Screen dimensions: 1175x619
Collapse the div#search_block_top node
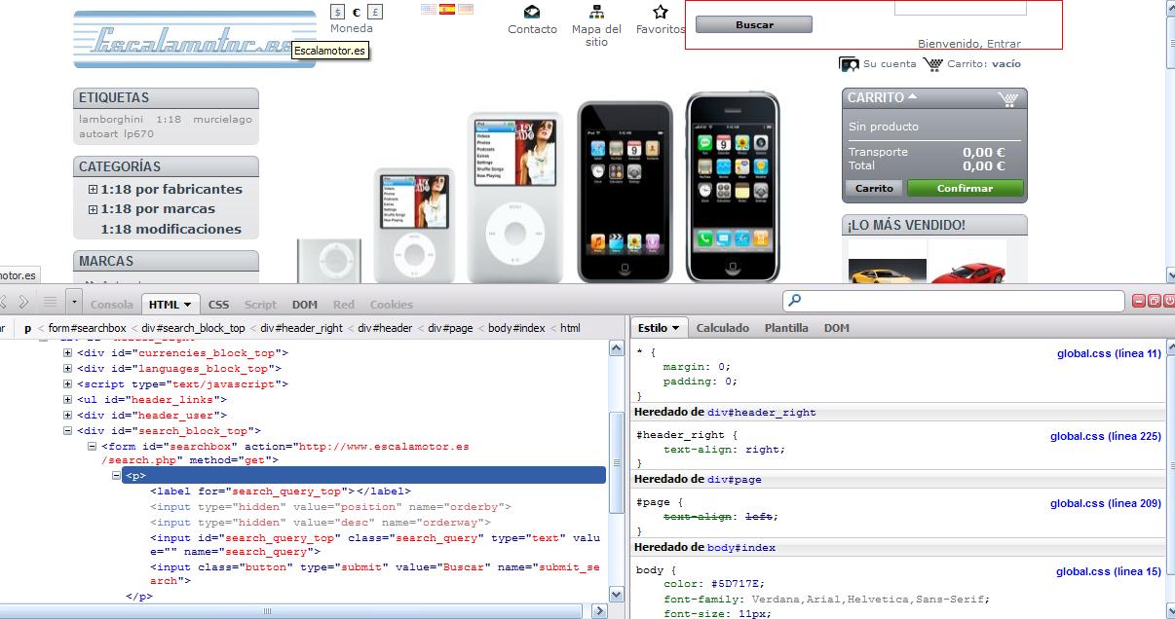tap(68, 431)
